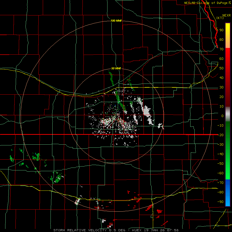Select the positive 30 scale label
Image resolution: width=232 pixels, height=232 pixels.
click(x=221, y=87)
